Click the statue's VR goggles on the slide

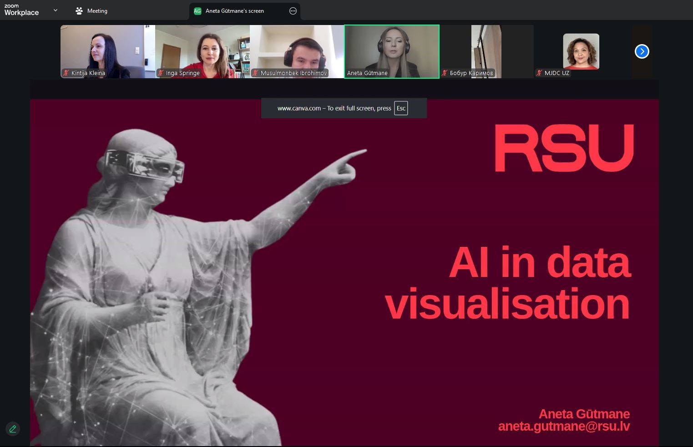tap(146, 165)
